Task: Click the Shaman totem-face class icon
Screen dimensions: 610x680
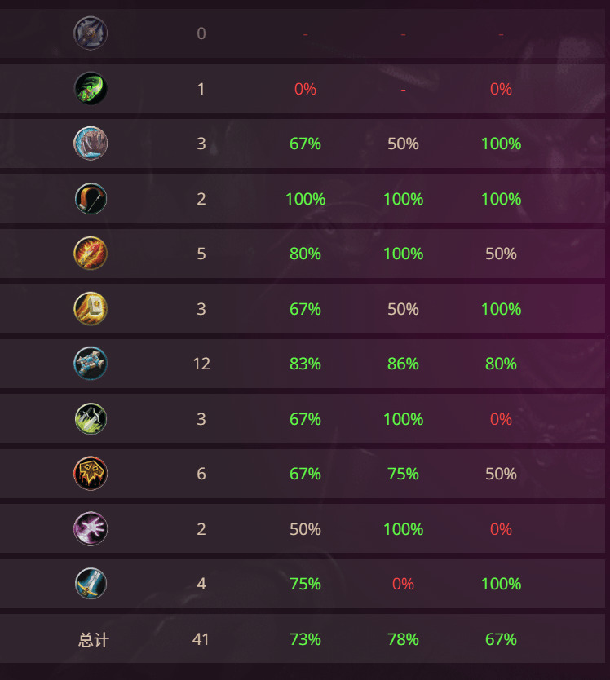Action: pyautogui.click(x=91, y=474)
